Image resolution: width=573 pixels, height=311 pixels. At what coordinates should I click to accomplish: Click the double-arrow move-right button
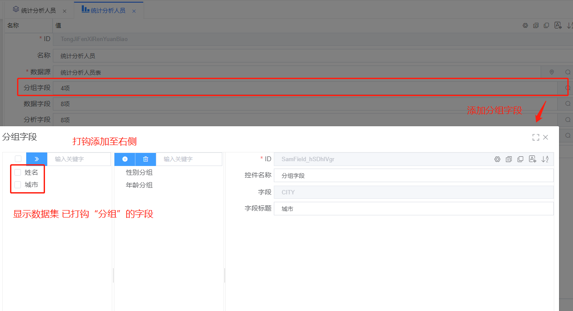coord(37,159)
